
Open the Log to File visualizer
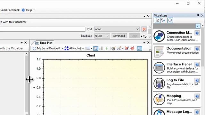click(176, 83)
